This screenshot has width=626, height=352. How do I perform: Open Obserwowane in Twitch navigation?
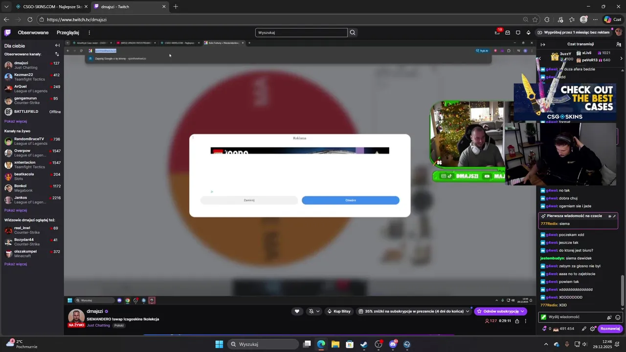click(33, 33)
